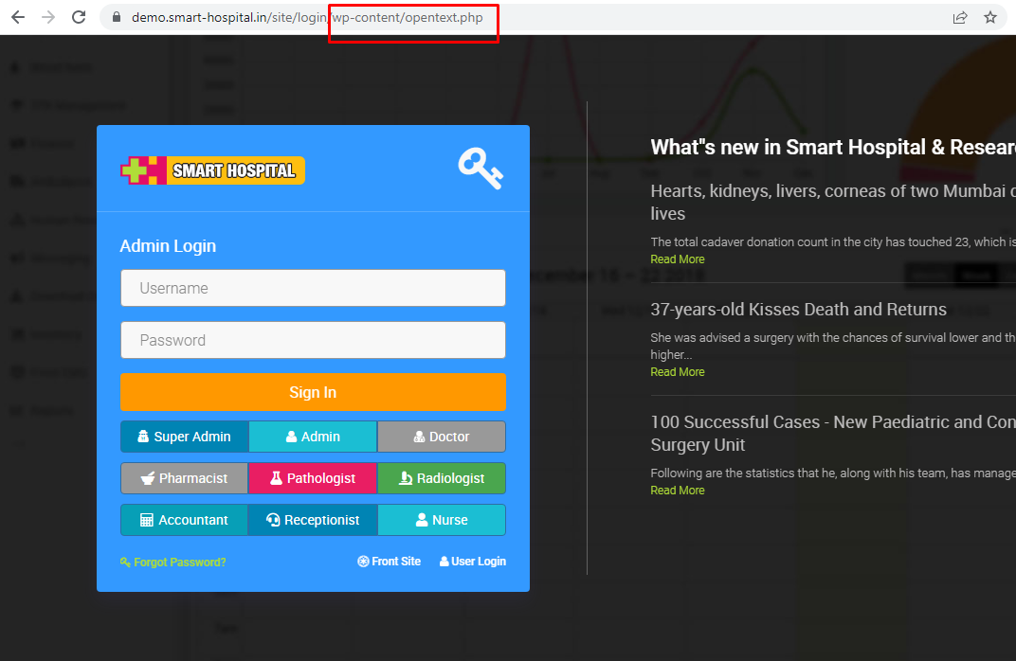Image resolution: width=1016 pixels, height=661 pixels.
Task: Read More under Kisses Death article
Action: 677,371
